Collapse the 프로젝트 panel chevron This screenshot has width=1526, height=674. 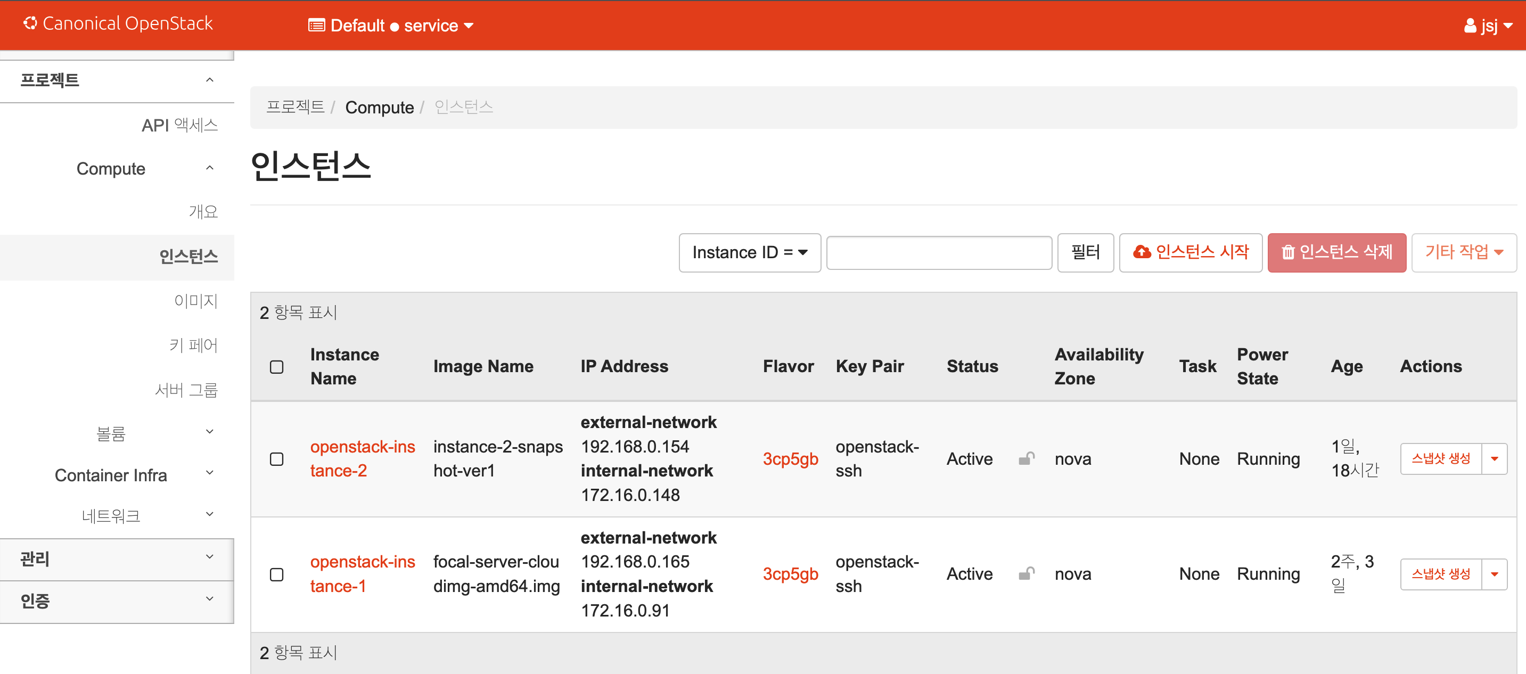210,80
